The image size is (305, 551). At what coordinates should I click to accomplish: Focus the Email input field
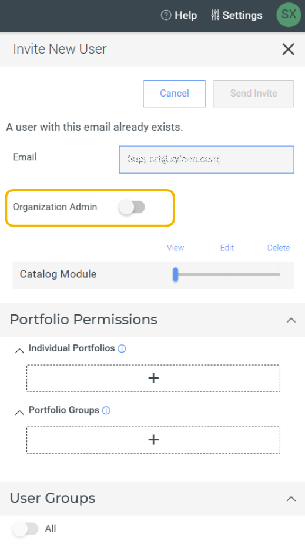point(206,160)
